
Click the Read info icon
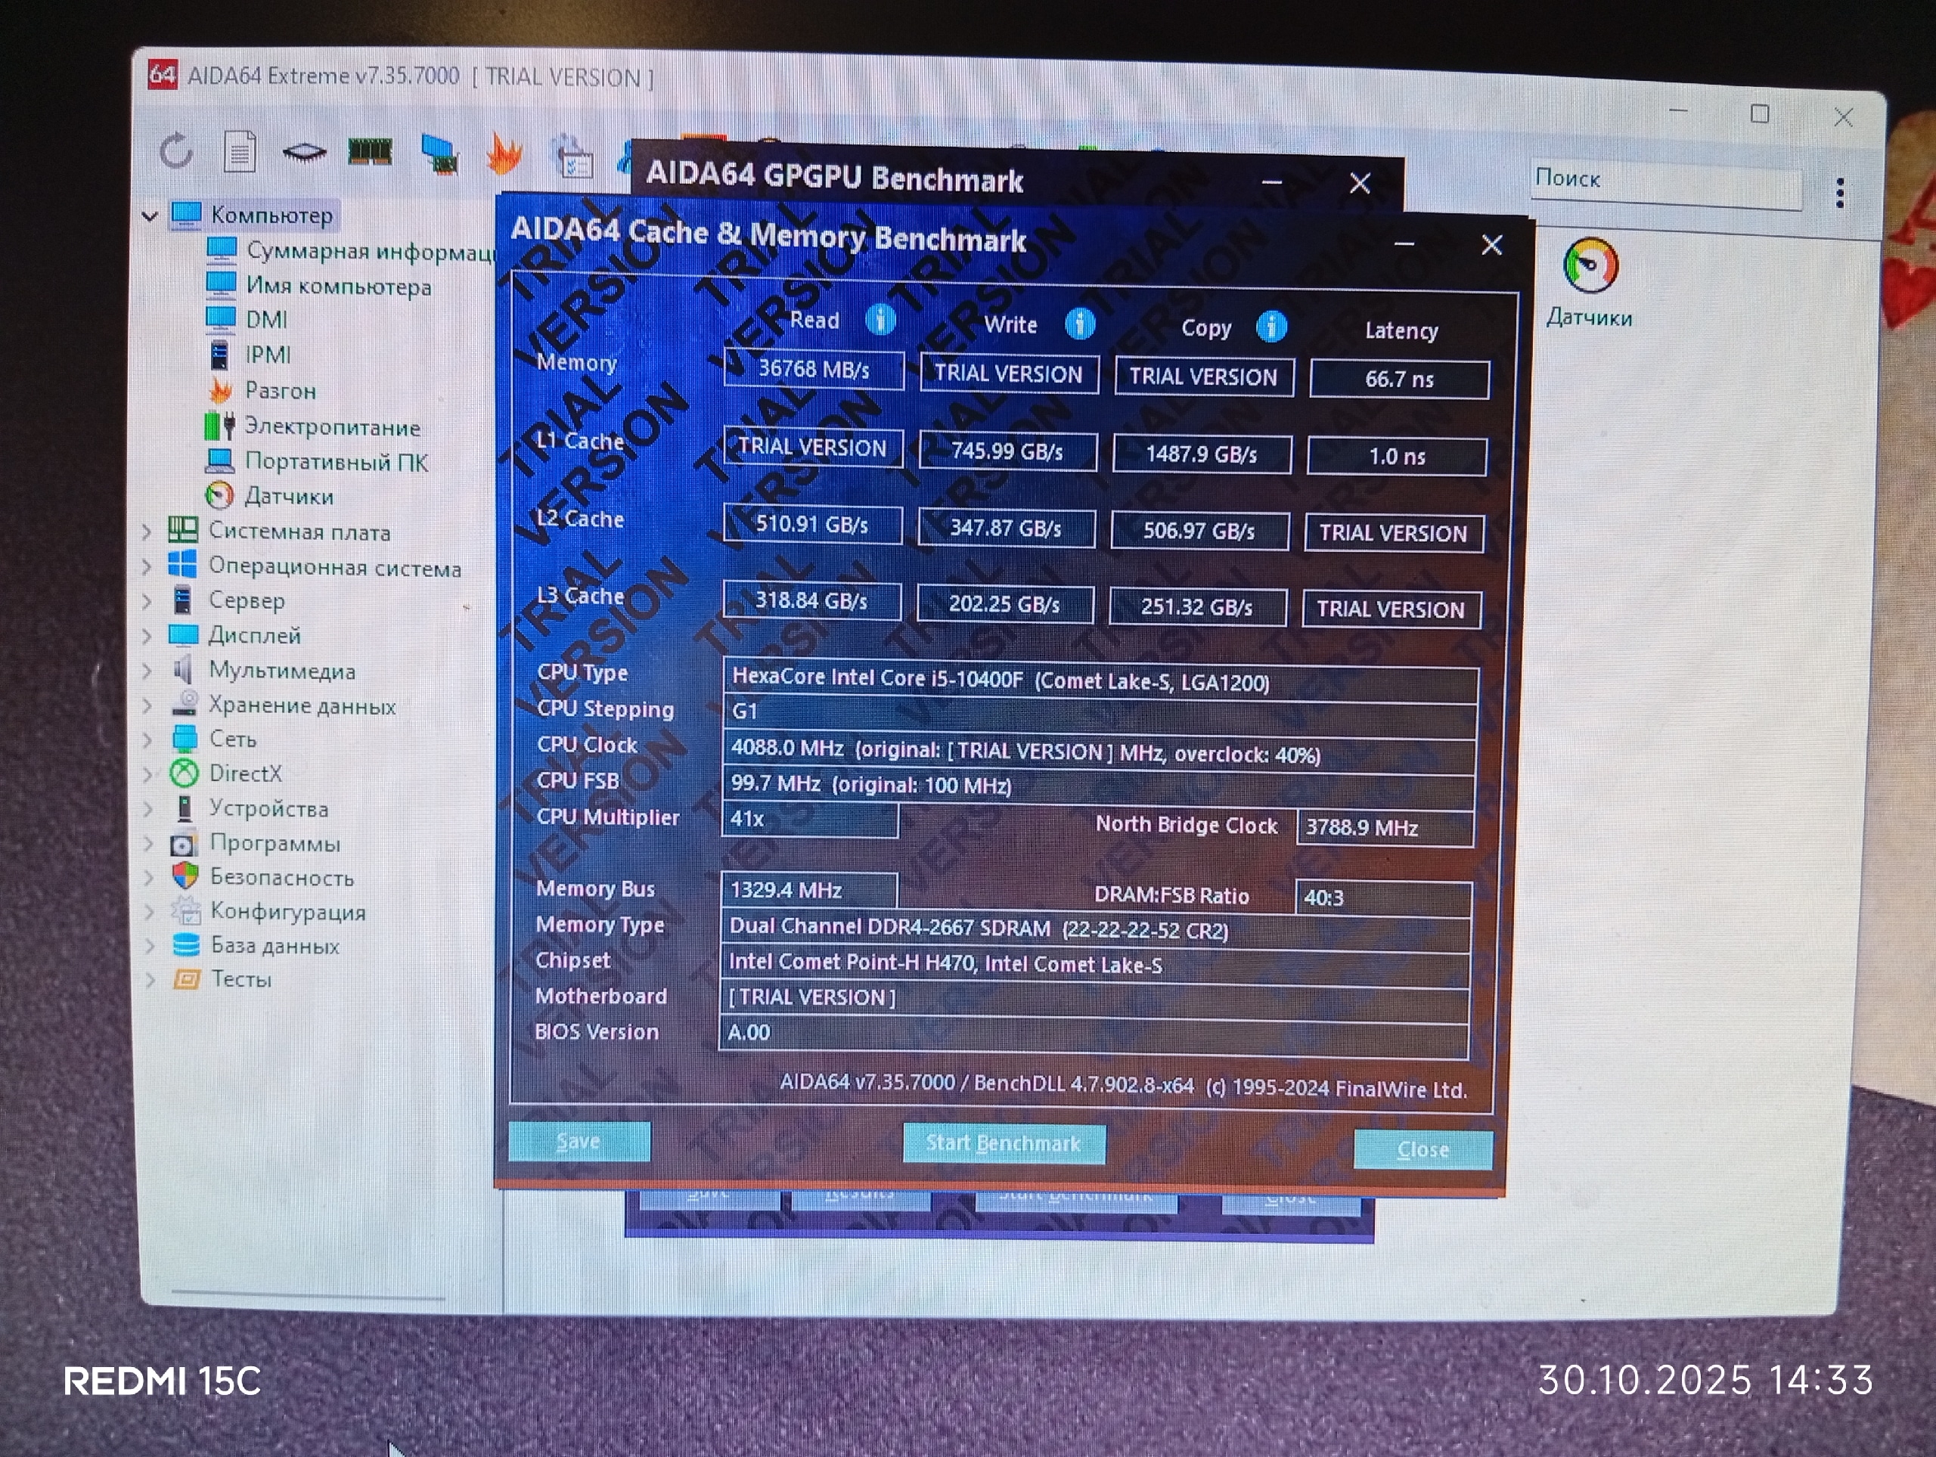880,321
